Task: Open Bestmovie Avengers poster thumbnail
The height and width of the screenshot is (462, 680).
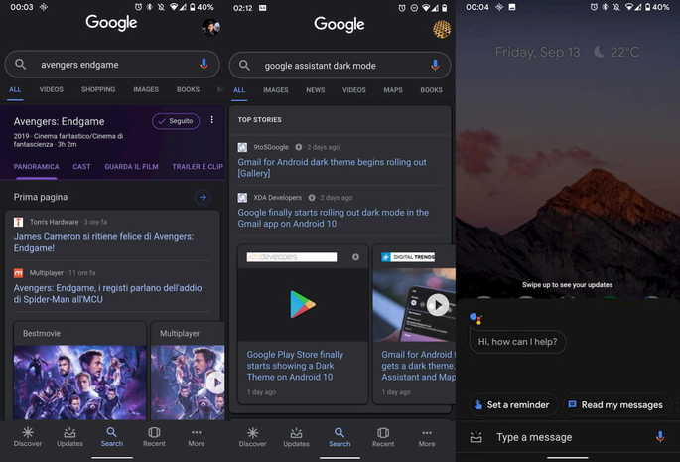Action: pos(79,383)
